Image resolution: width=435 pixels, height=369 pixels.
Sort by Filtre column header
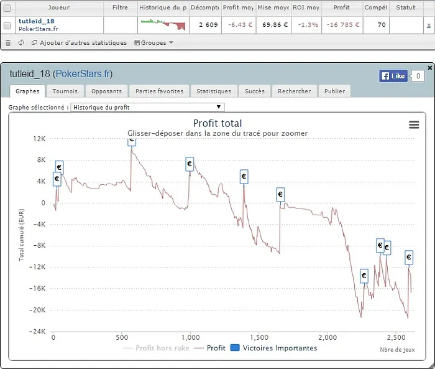[120, 7]
